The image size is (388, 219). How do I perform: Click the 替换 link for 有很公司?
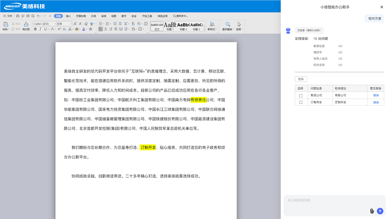point(376,95)
